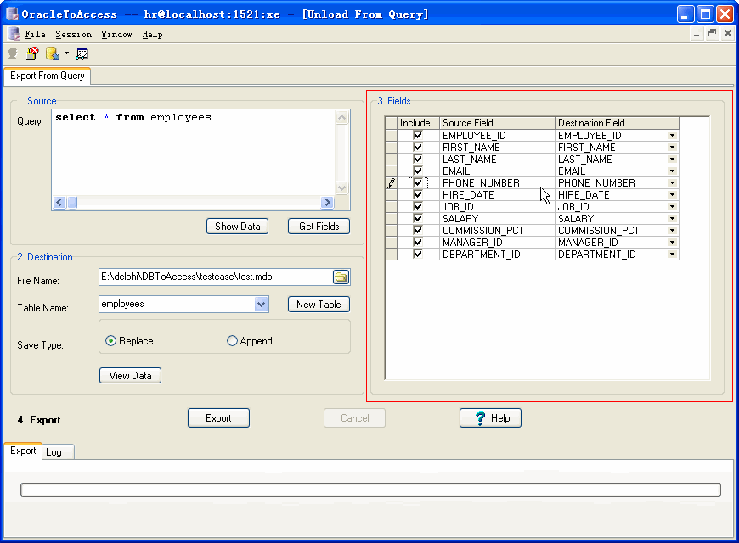
Task: Click the query box scroll-down arrow
Action: 342,188
